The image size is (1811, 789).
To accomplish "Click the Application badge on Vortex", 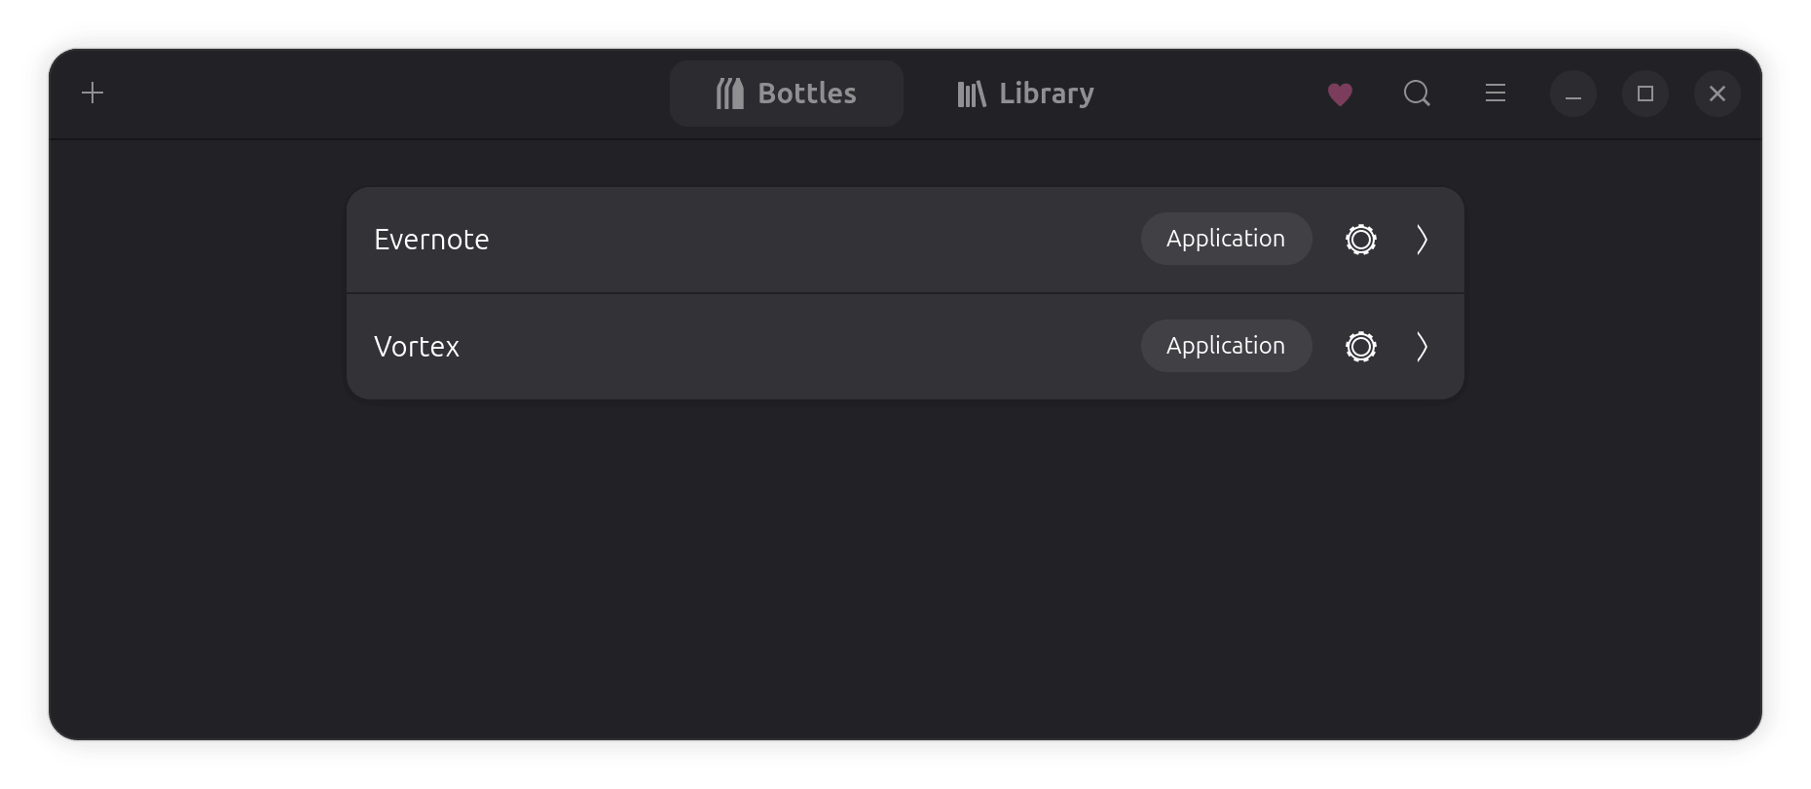I will [1226, 346].
